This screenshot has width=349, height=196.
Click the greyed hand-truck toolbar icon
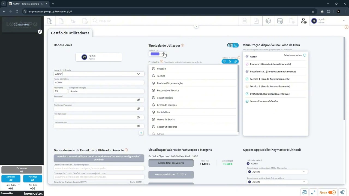[x=73, y=21]
